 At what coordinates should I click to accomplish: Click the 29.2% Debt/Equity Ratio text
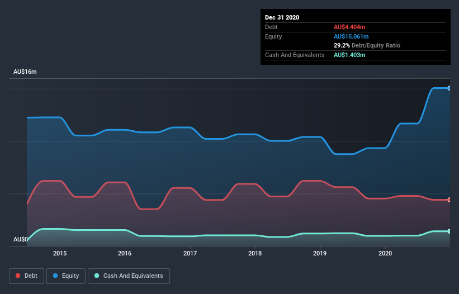[367, 45]
